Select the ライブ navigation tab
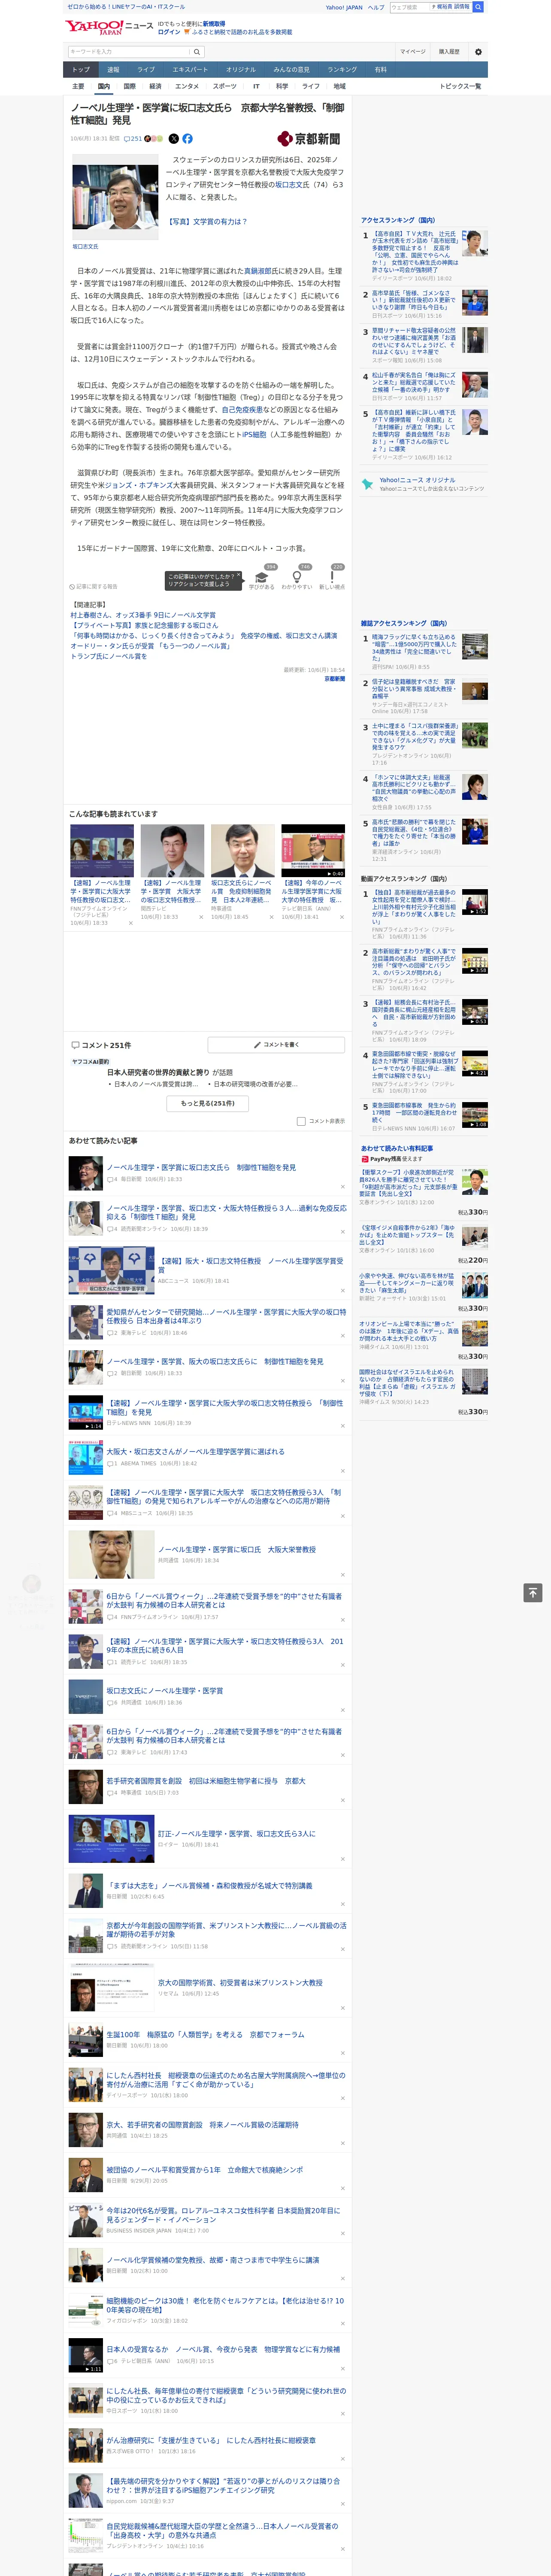The image size is (551, 2576). coord(146,69)
